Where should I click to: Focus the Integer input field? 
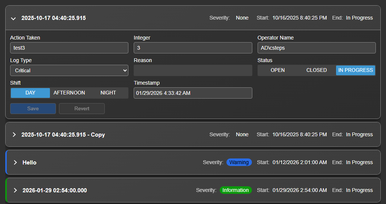tap(193, 48)
